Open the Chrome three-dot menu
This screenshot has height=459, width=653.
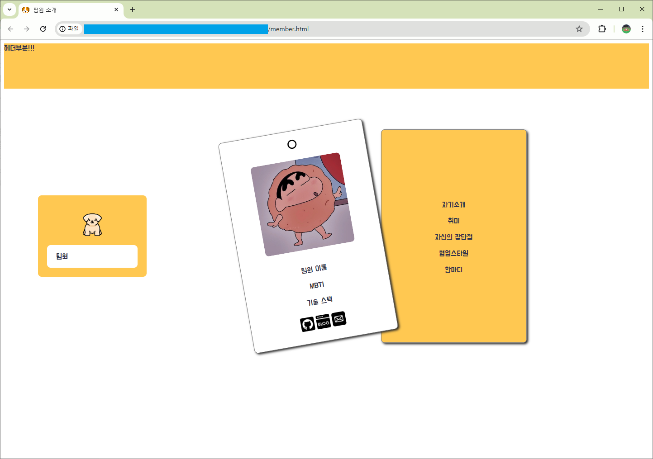tap(643, 29)
